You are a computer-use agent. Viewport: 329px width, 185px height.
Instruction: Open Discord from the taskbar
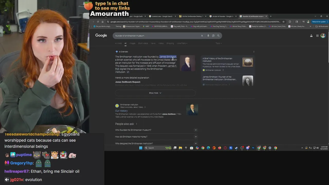click(x=248, y=148)
